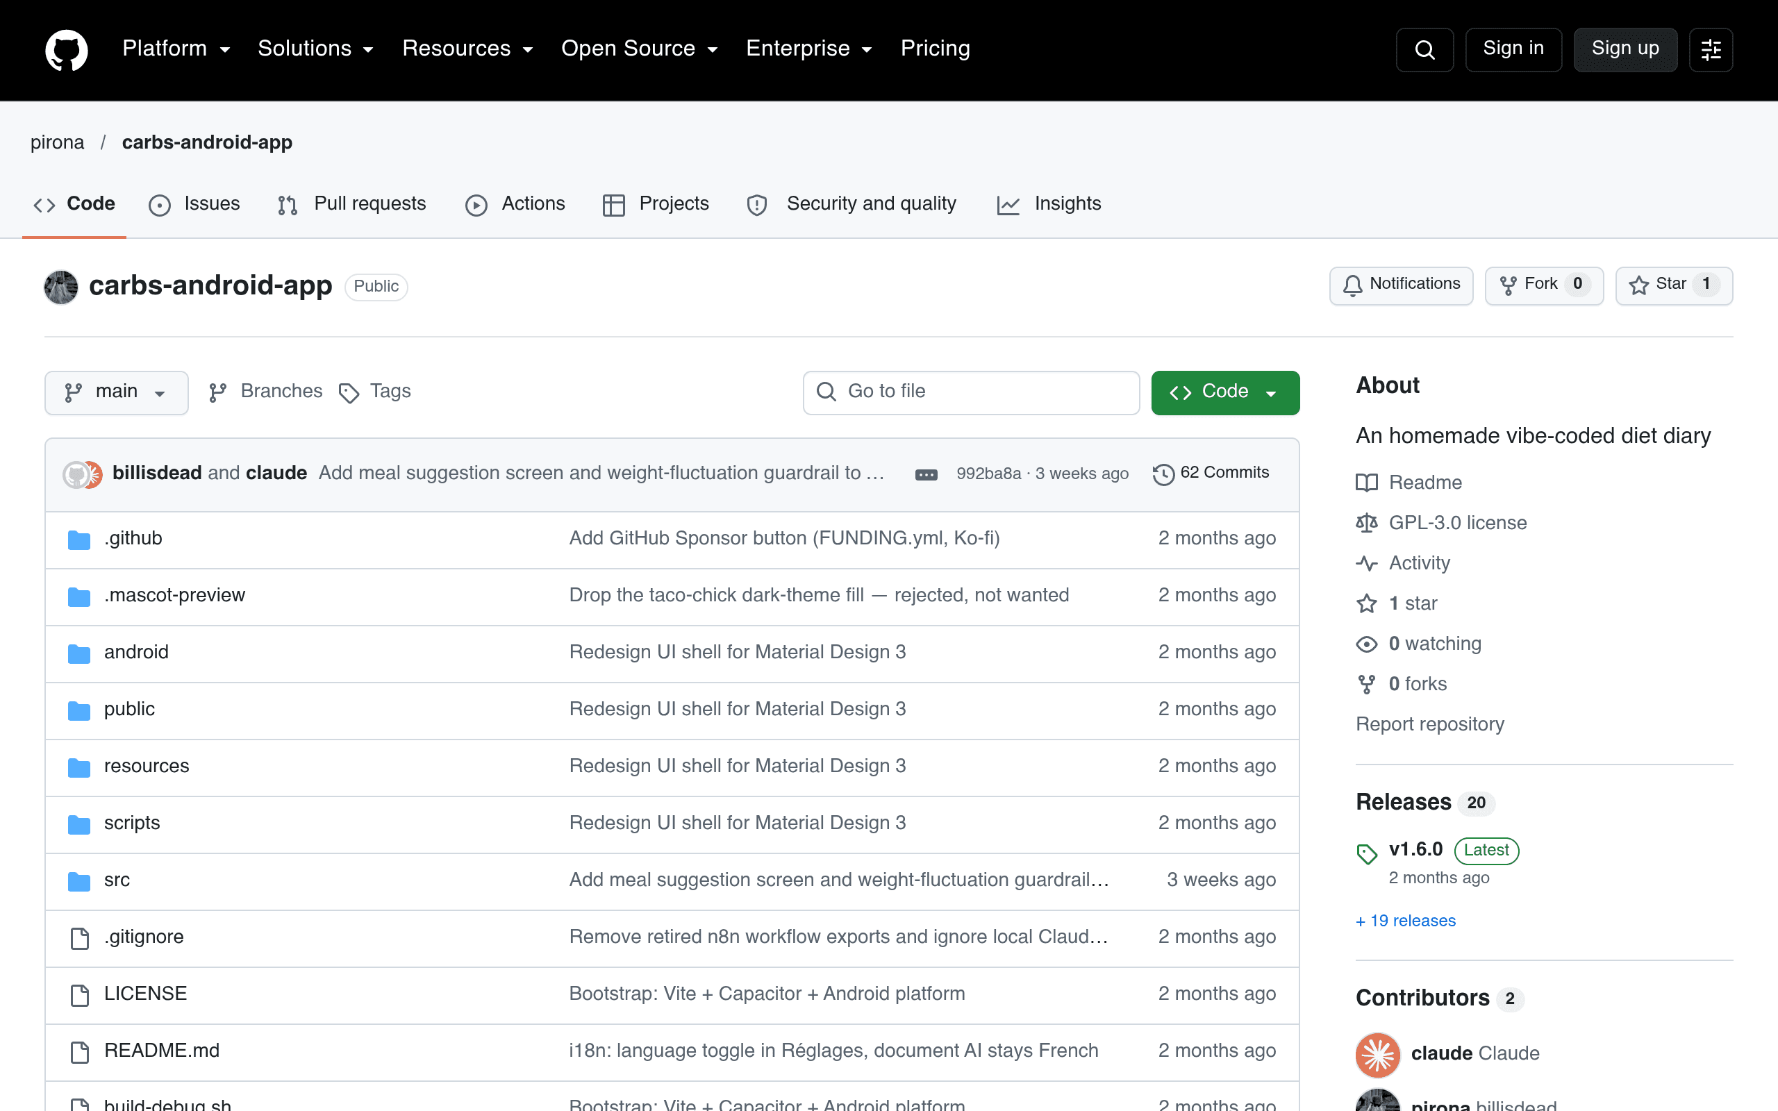The height and width of the screenshot is (1111, 1778).
Task: Click the src folder icon
Action: tap(79, 880)
